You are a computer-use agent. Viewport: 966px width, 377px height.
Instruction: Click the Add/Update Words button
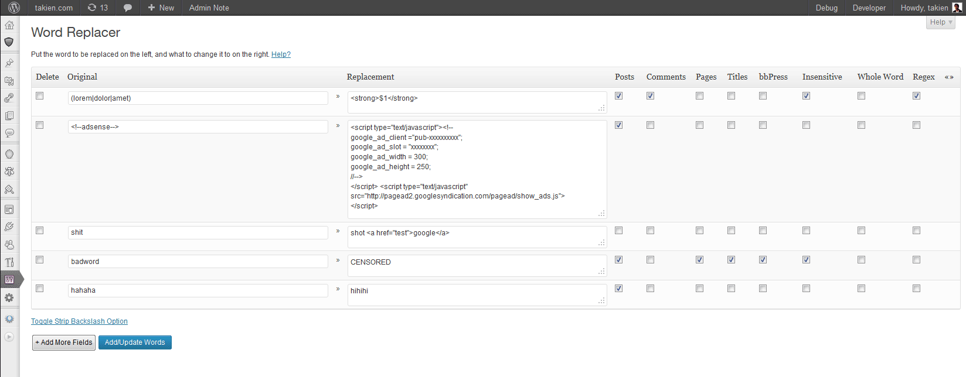coord(135,342)
